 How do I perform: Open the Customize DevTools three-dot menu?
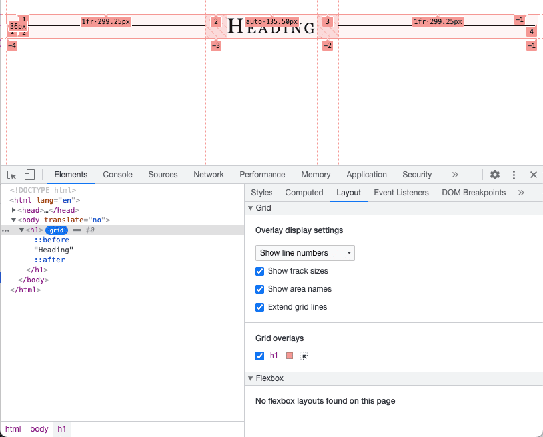514,174
